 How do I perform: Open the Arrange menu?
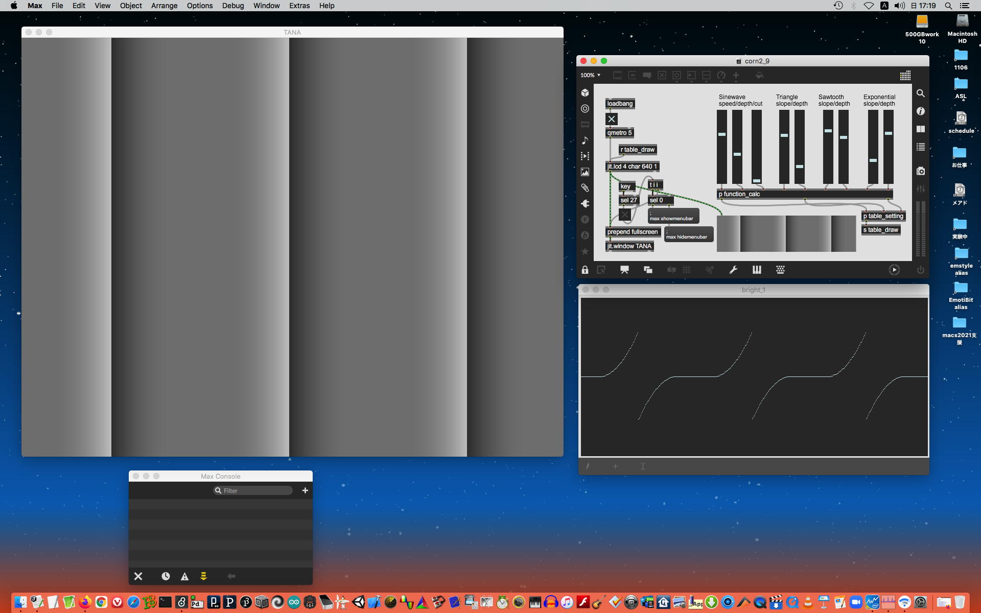tap(164, 6)
